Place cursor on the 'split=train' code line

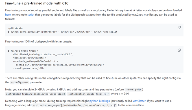(15, 28)
